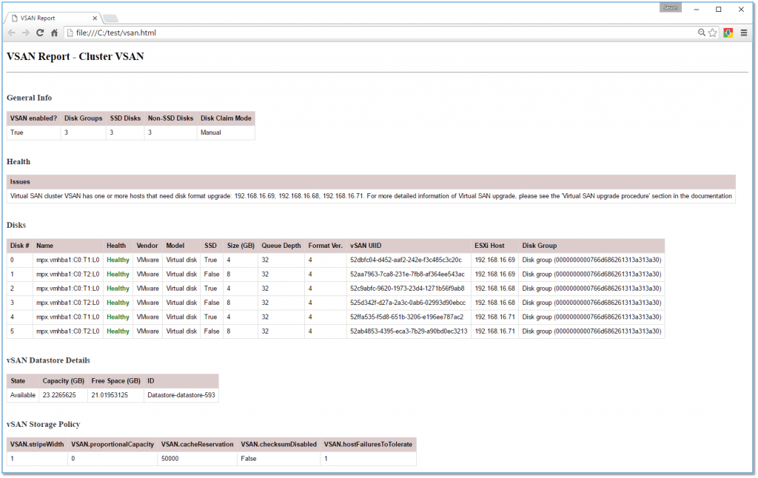The height and width of the screenshot is (478, 758).
Task: Close the VSAN Report tab
Action: (95, 18)
